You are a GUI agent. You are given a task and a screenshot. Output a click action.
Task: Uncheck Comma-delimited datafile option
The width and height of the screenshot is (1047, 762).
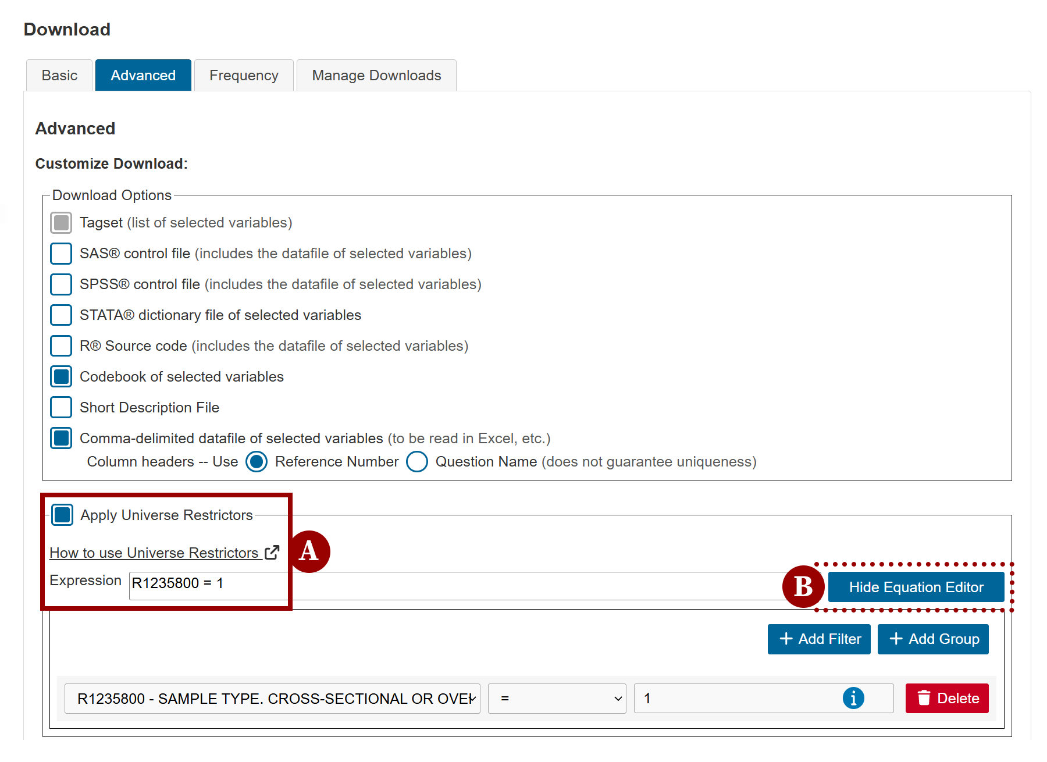pyautogui.click(x=61, y=439)
